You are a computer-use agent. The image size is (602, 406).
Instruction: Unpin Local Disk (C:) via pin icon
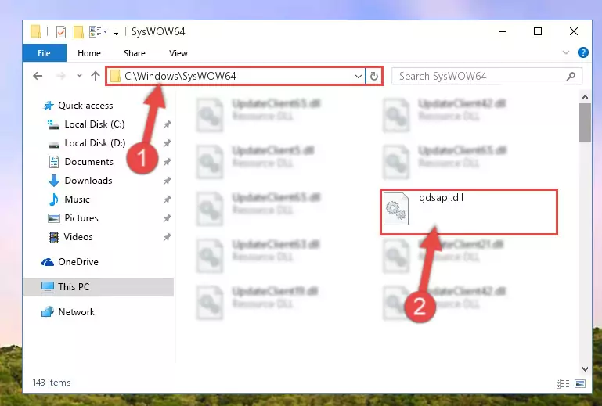point(167,124)
